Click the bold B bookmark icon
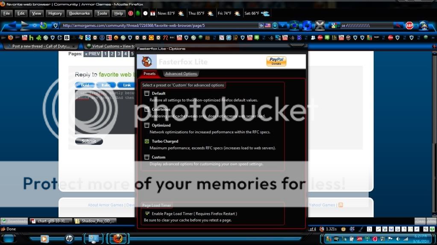This screenshot has height=245, width=437. pos(67,37)
